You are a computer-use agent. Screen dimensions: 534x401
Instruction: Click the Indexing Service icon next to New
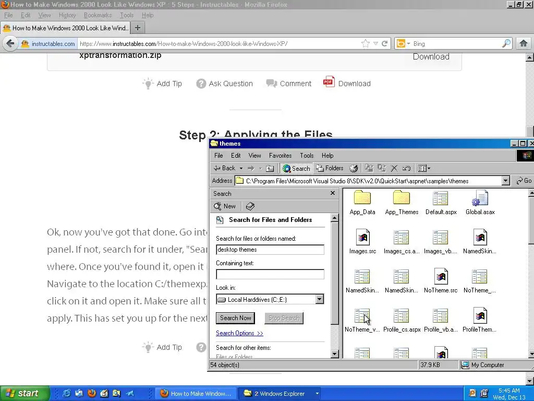point(250,206)
